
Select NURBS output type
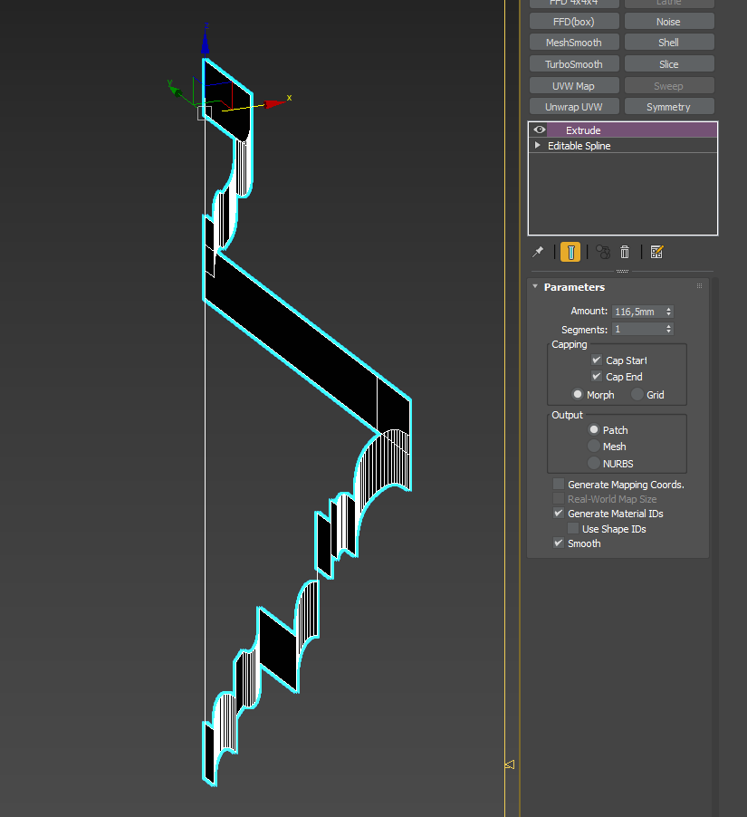point(594,463)
